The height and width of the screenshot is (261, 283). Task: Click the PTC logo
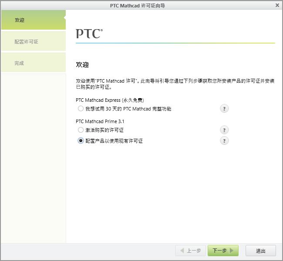[89, 33]
